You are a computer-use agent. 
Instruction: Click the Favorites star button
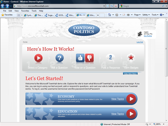click(x=7, y=15)
